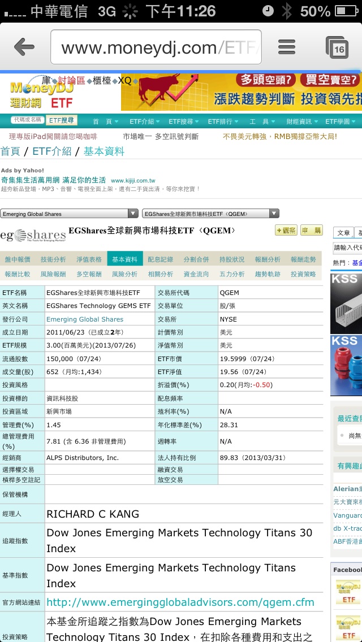This screenshot has width=362, height=642.
Task: Switch to the 分割合併 tab
Action: (196, 259)
